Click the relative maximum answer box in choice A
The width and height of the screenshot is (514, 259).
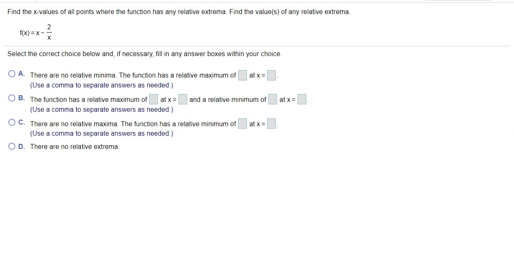(x=242, y=75)
